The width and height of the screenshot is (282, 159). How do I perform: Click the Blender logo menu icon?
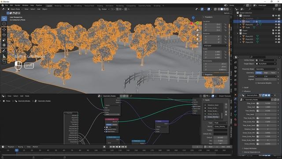point(3,5)
